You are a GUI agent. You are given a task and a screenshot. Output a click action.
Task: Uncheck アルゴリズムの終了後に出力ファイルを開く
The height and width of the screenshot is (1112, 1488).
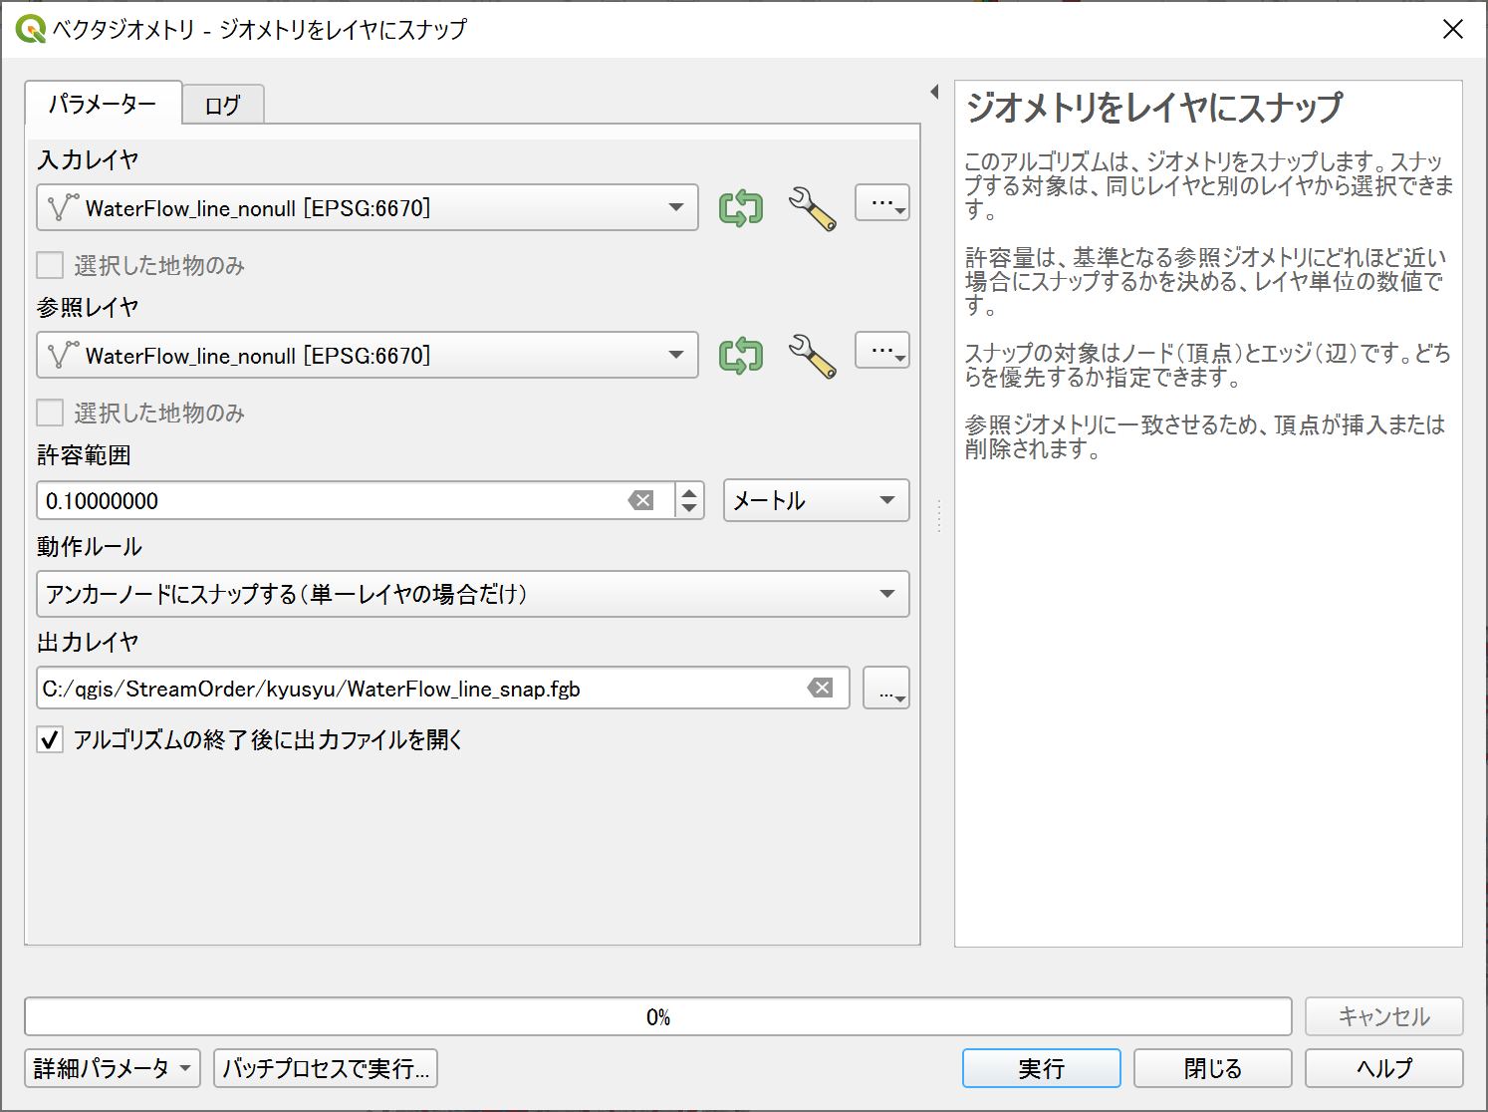[x=50, y=739]
